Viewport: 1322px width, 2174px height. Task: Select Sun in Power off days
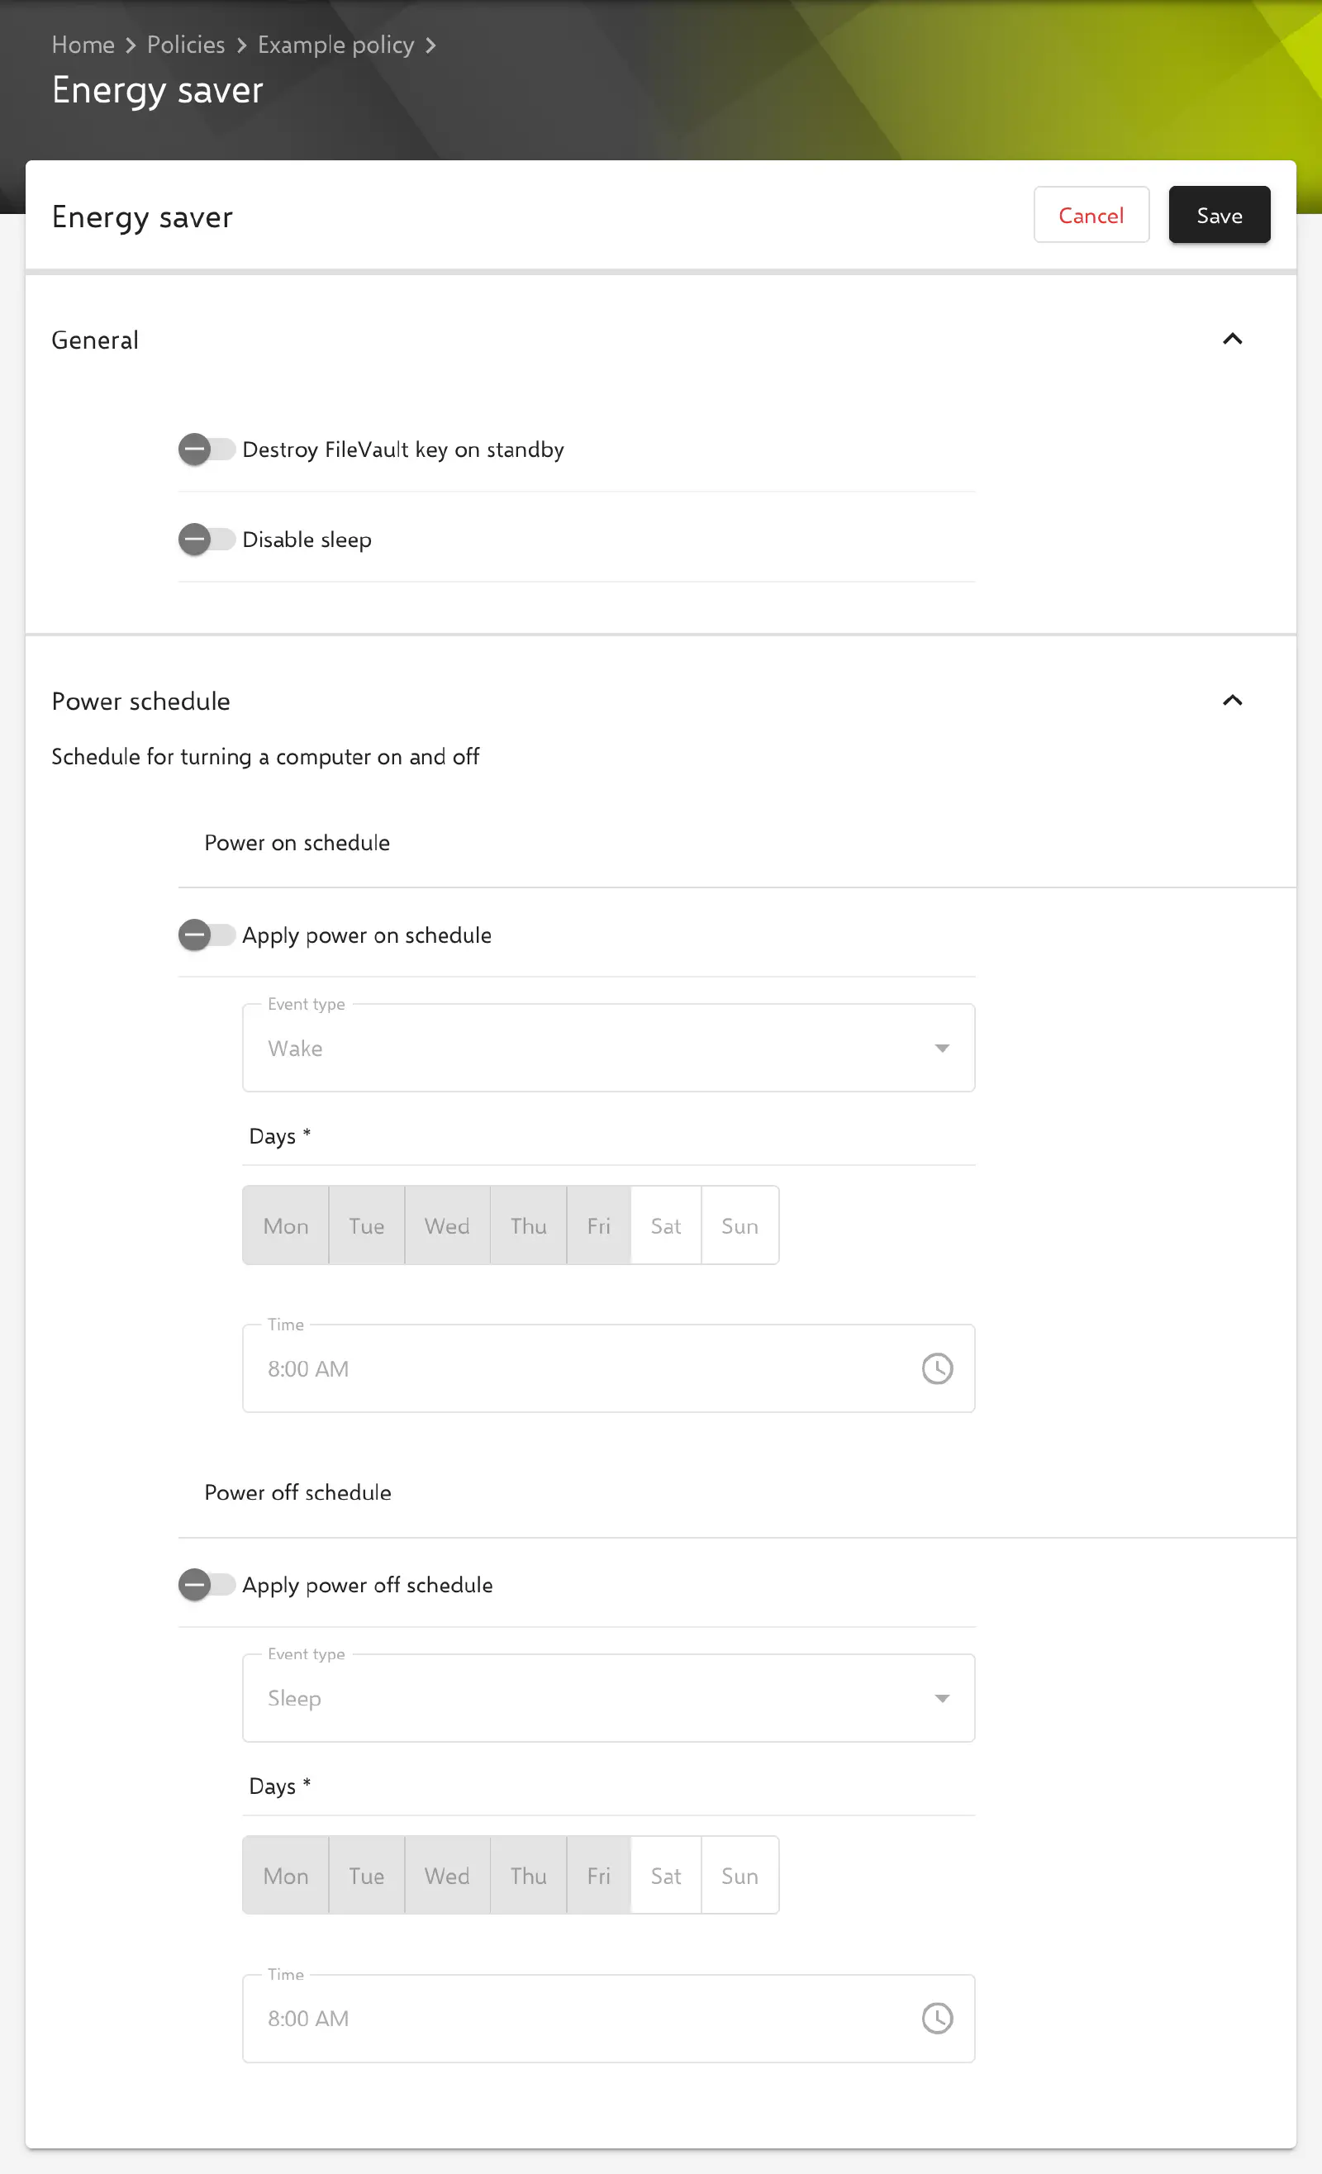pyautogui.click(x=739, y=1875)
